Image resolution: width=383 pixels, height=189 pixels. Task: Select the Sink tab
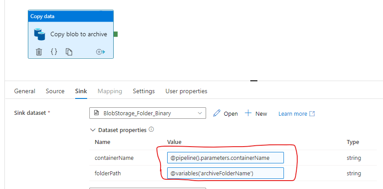[81, 91]
